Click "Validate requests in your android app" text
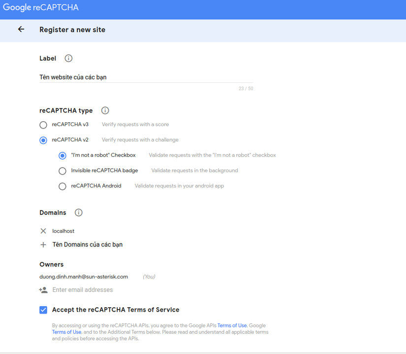Viewport: 406px width, 354px height. tap(179, 186)
